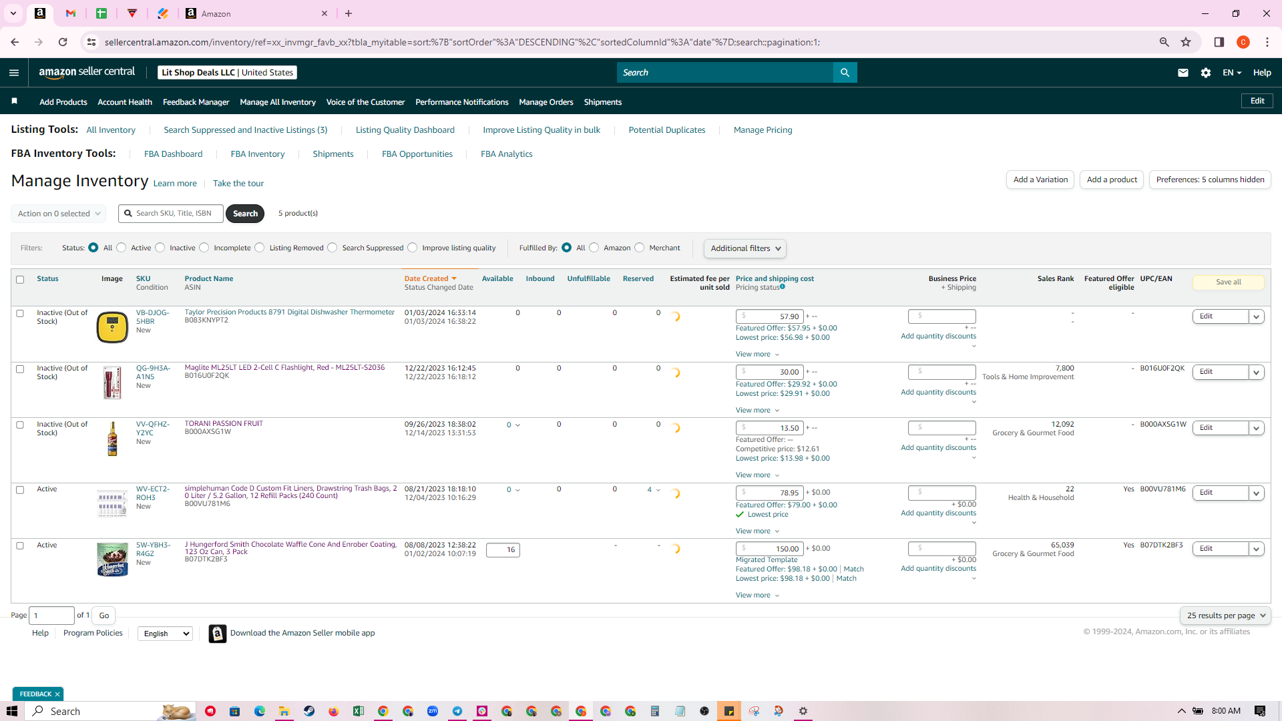Select the Inactive status radio button
This screenshot has width=1282, height=721.
160,248
